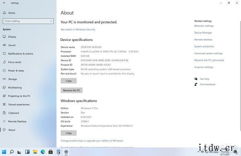Open Advanced system settings link

(x=208, y=53)
